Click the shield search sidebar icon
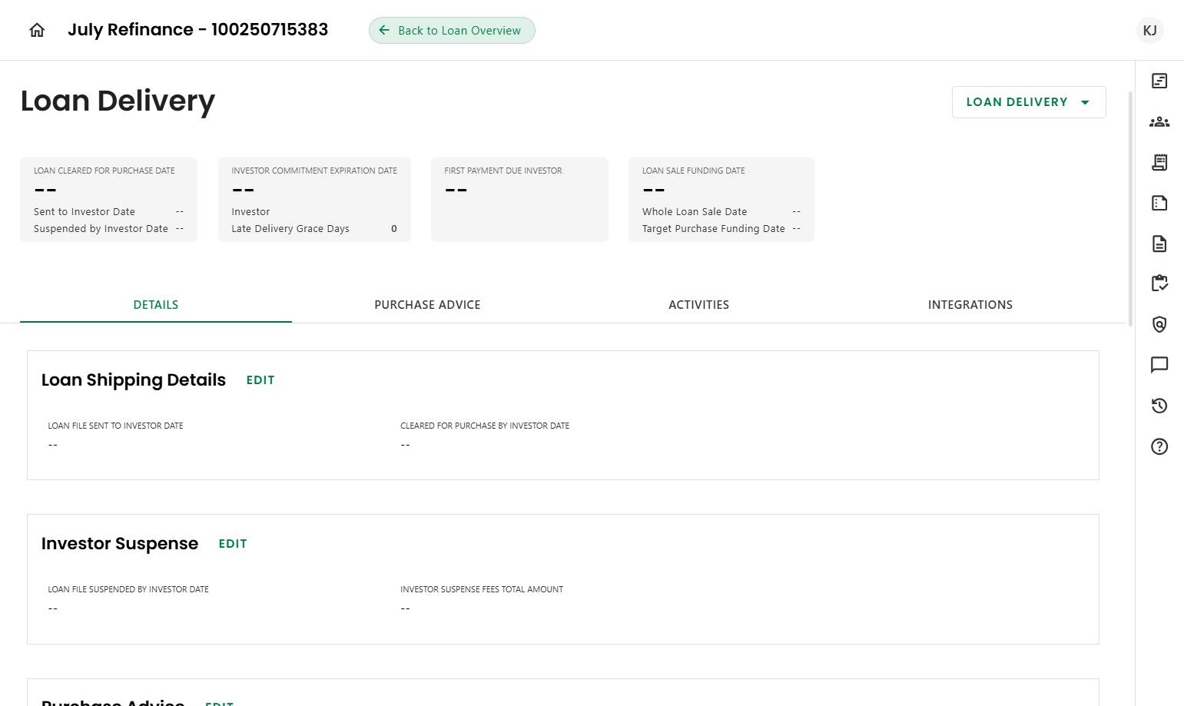This screenshot has width=1184, height=706. pyautogui.click(x=1159, y=324)
